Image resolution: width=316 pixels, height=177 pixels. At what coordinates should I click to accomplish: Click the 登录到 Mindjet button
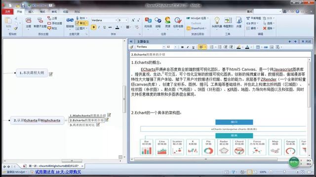[x=15, y=172]
